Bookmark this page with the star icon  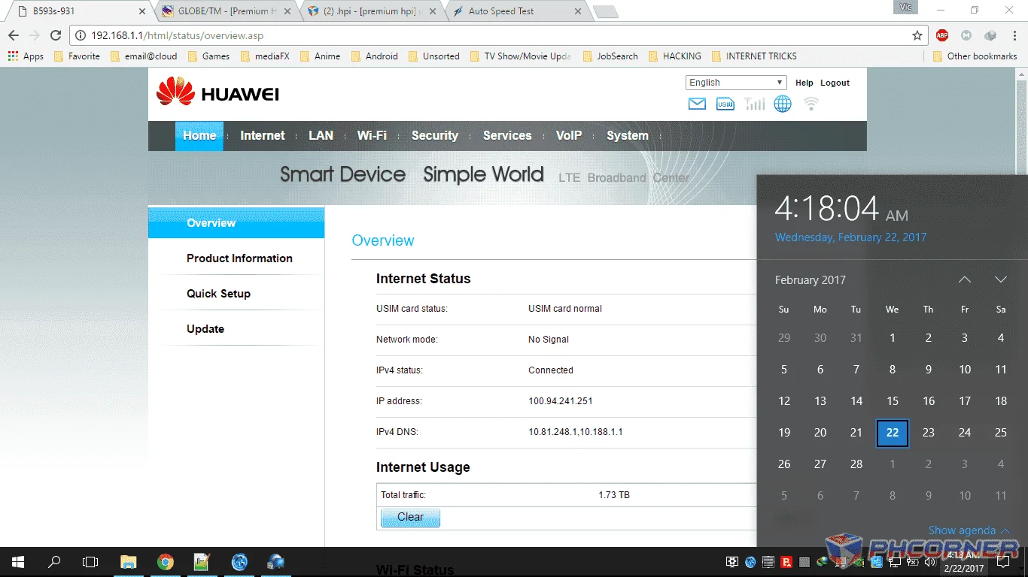pyautogui.click(x=917, y=35)
